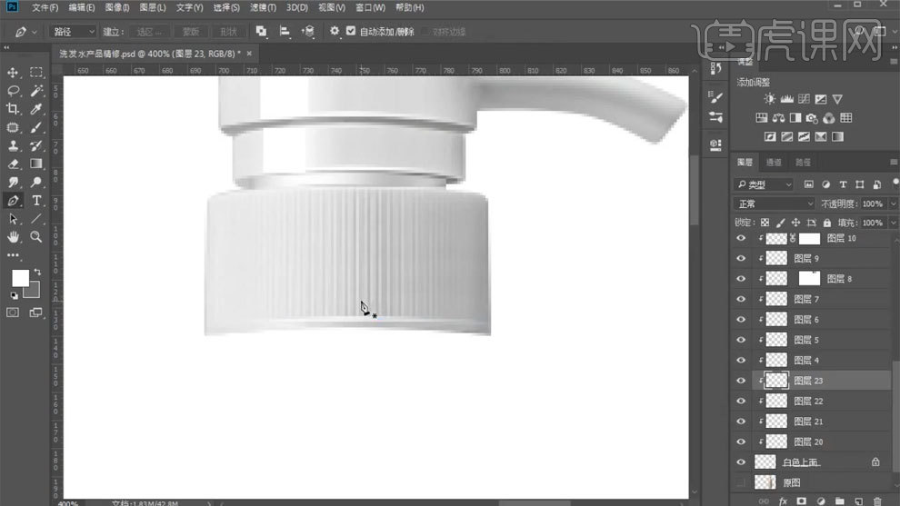Select the Move tool
The height and width of the screenshot is (506, 900).
pos(13,73)
